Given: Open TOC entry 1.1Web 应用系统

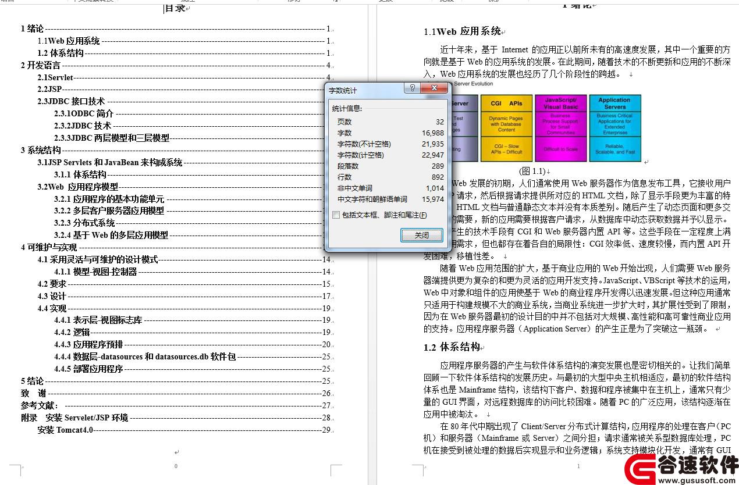Looking at the screenshot, I should (x=184, y=41).
